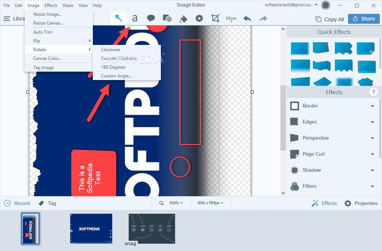
Task: Open the More tools dropdown
Action: [x=231, y=19]
